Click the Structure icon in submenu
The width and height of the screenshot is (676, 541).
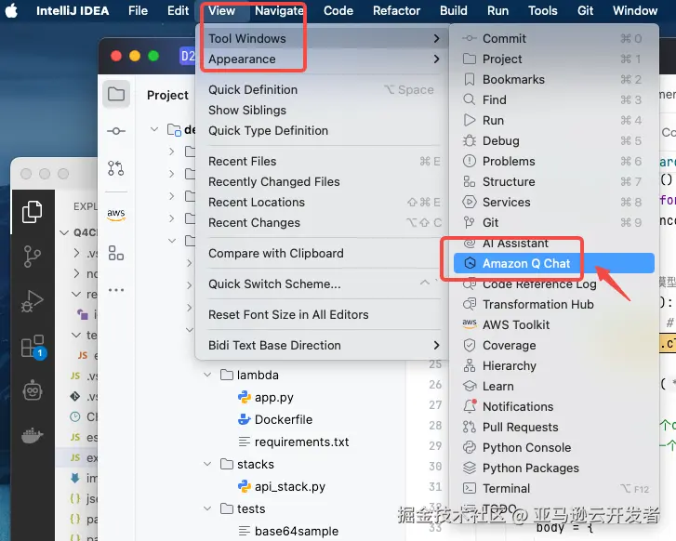469,181
